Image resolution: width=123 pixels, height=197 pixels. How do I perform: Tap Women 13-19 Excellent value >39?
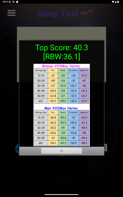pos(73,76)
